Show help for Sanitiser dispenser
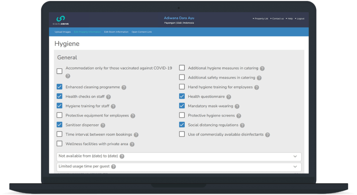 [x=103, y=125]
